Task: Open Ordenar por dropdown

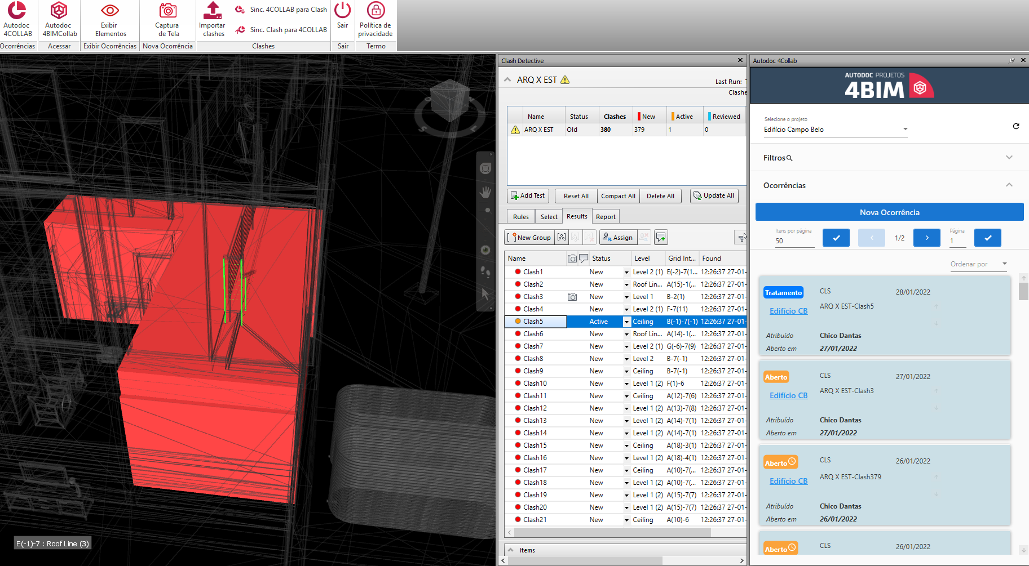Action: 978,264
